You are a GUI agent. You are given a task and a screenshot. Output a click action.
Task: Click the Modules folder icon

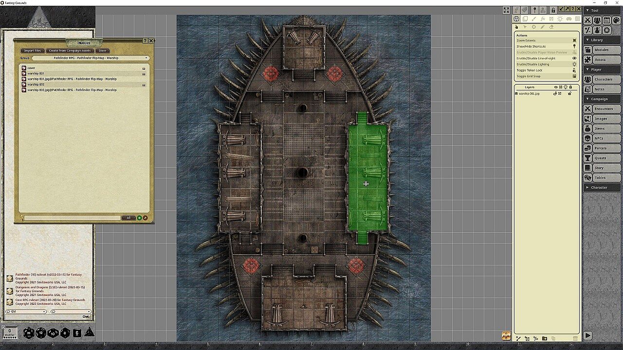(588, 50)
